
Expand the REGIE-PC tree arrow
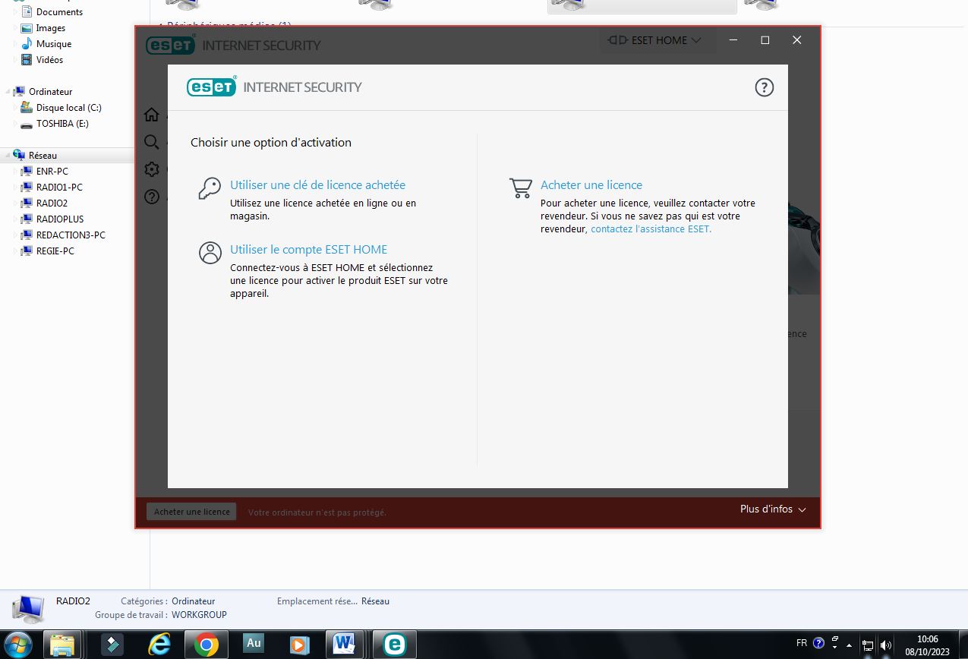(x=16, y=251)
